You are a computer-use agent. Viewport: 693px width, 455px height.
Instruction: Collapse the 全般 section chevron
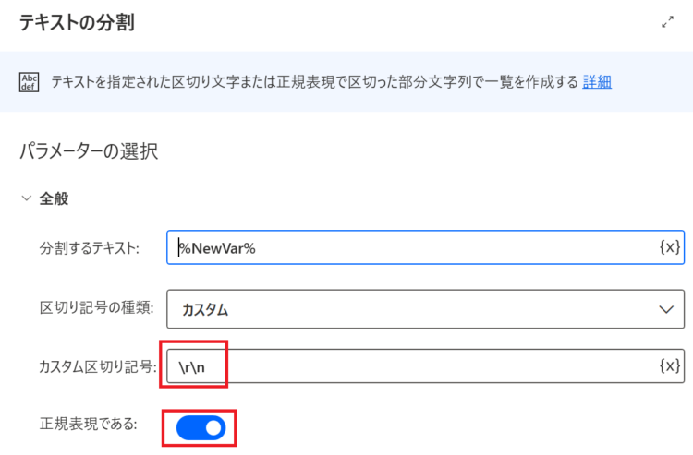pyautogui.click(x=27, y=198)
